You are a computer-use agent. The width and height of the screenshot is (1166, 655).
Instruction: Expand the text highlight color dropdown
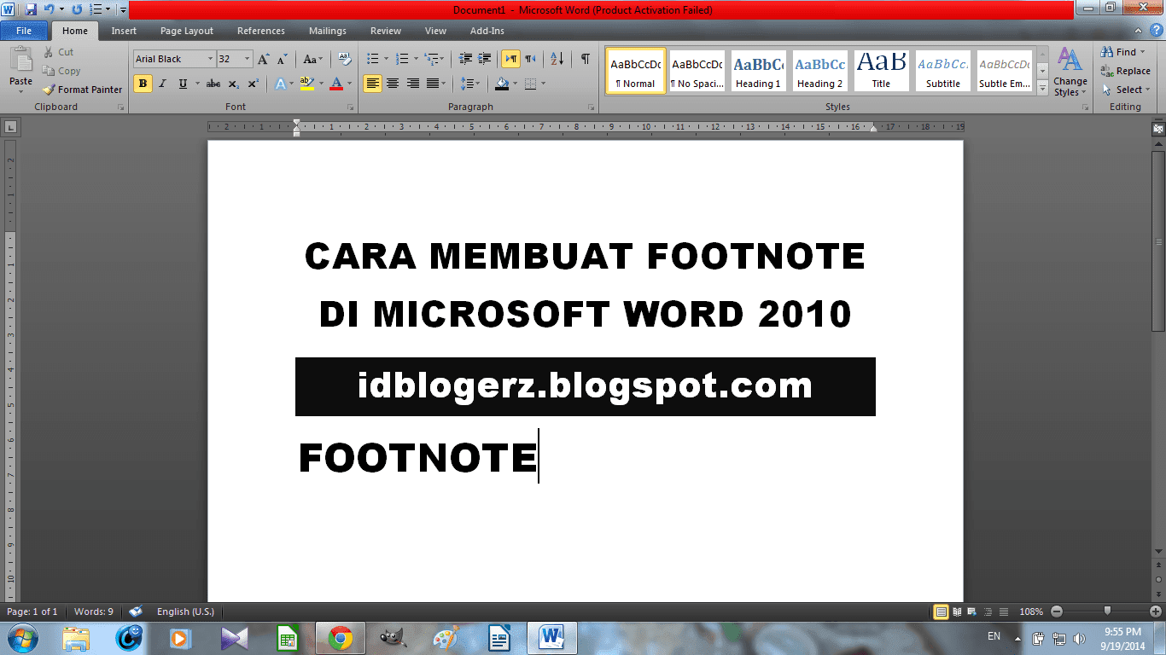322,83
